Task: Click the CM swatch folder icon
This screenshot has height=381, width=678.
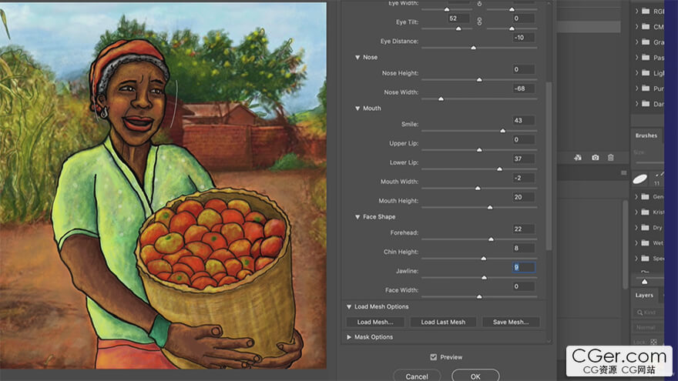Action: tap(646, 27)
